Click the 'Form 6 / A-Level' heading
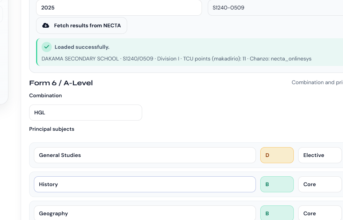Image resolution: width=343 pixels, height=220 pixels. pyautogui.click(x=61, y=83)
